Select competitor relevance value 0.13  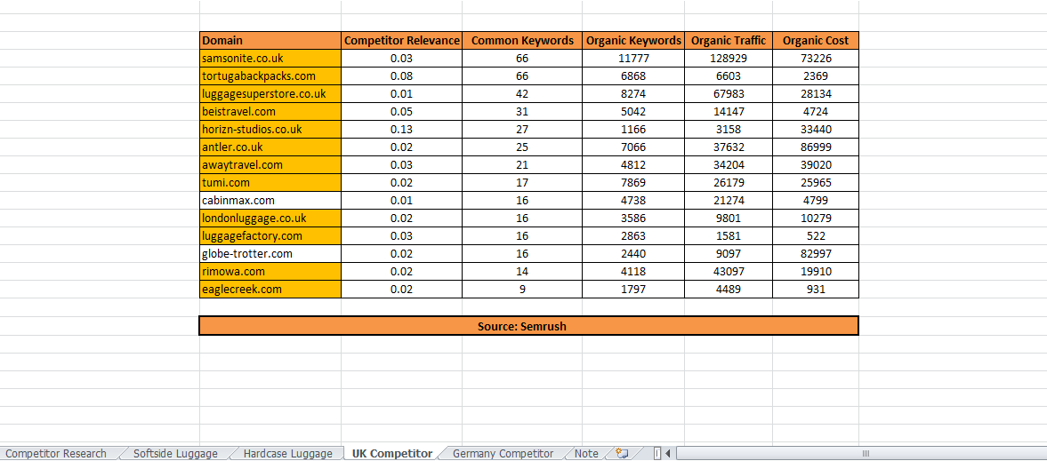(402, 129)
